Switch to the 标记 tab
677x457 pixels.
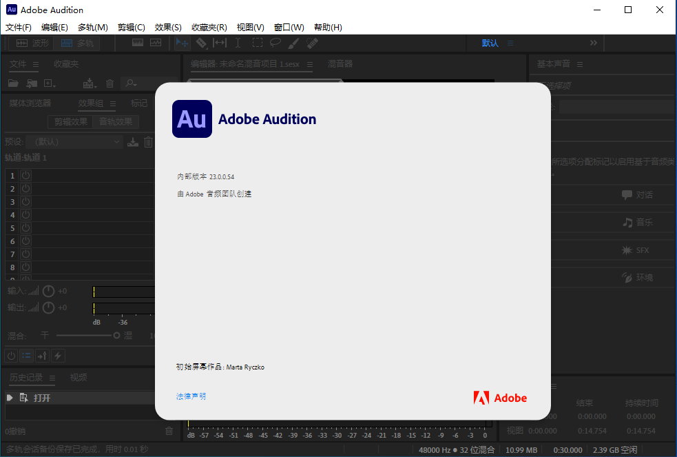[x=139, y=103]
